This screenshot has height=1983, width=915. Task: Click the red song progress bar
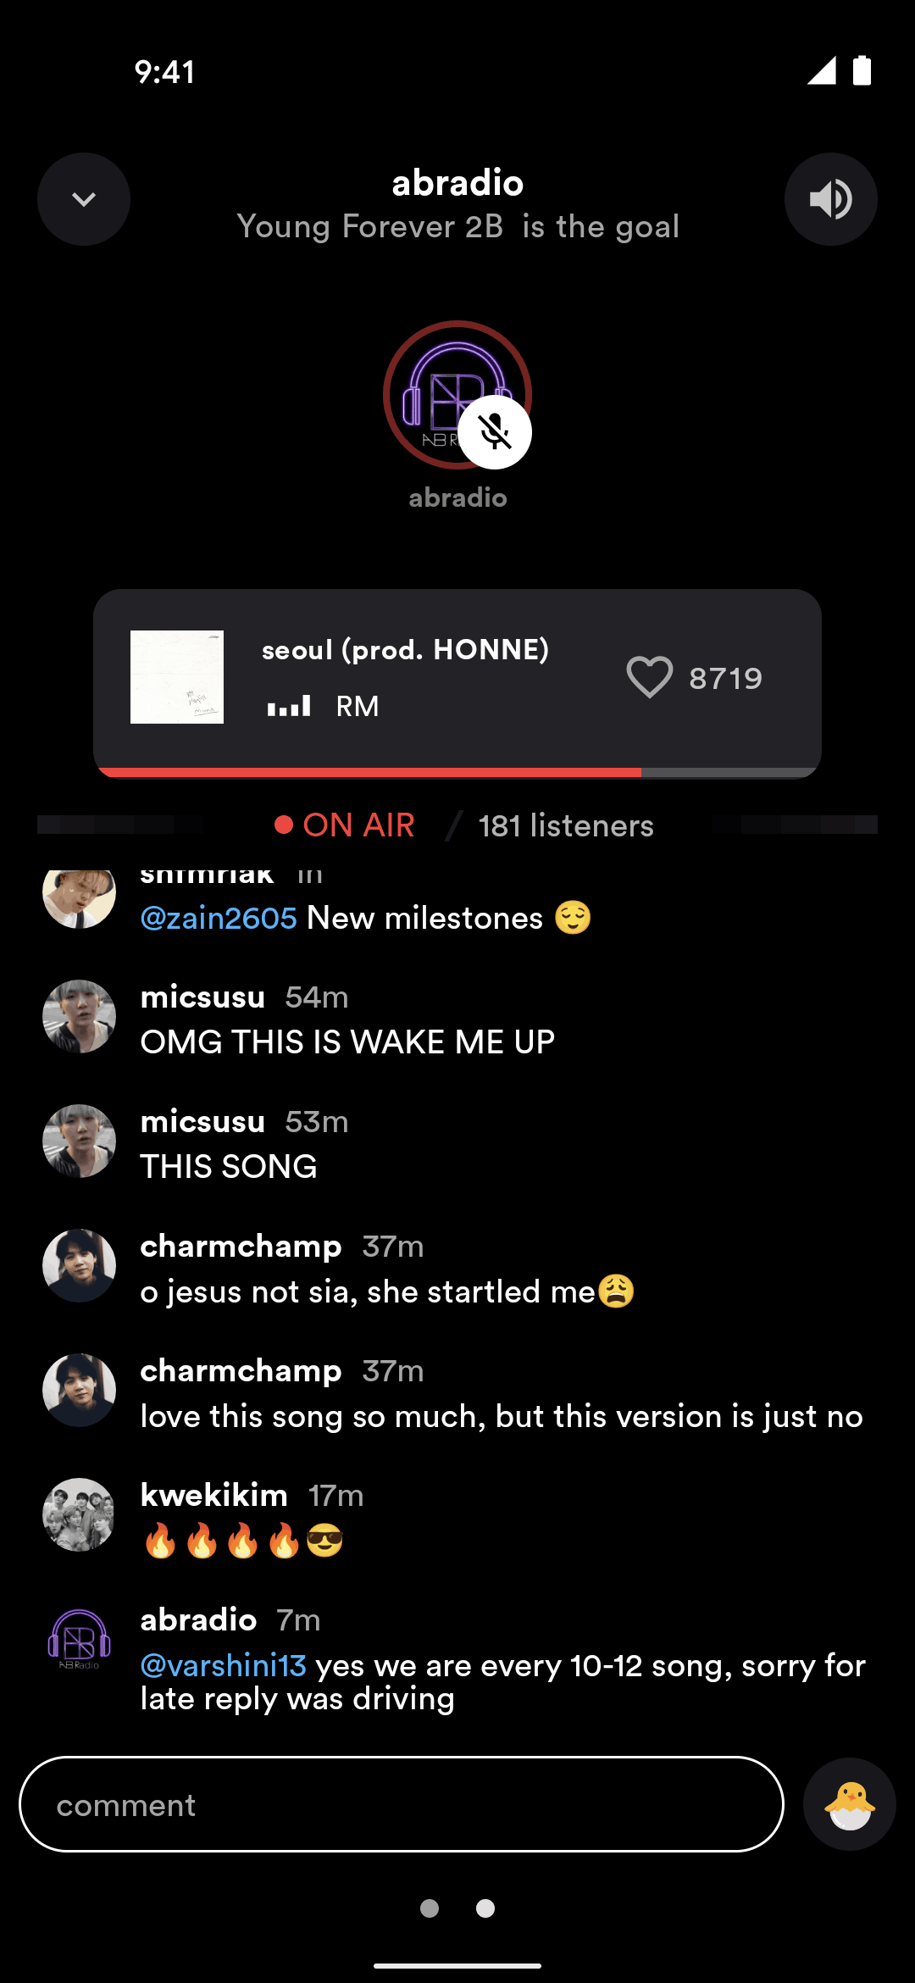(457, 772)
